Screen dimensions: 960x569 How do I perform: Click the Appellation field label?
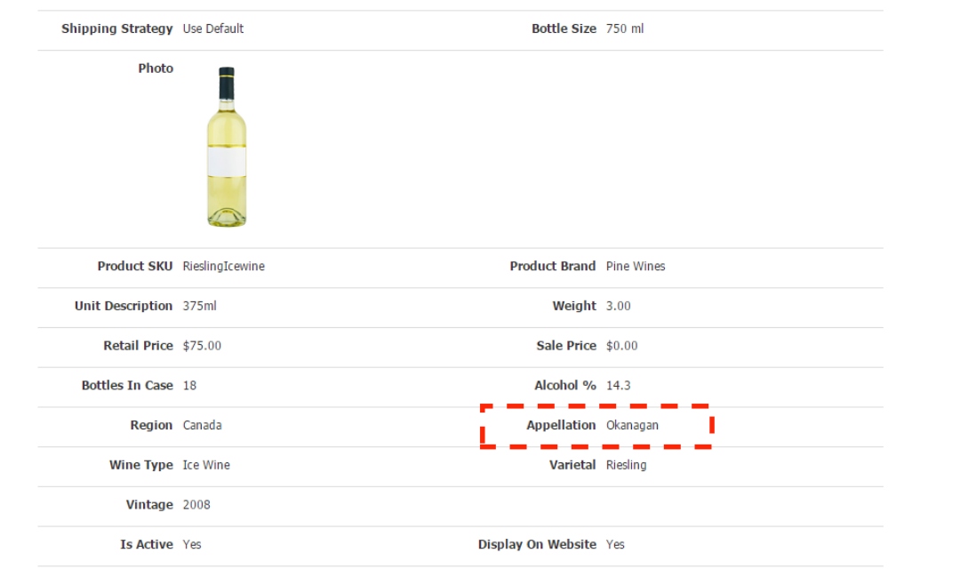tap(561, 425)
